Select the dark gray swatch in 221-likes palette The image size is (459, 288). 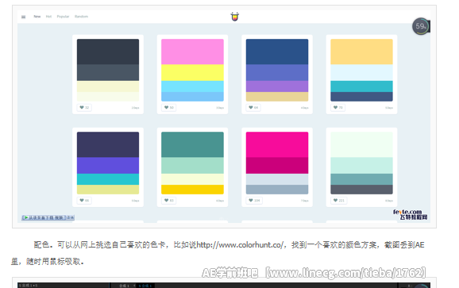coord(361,190)
